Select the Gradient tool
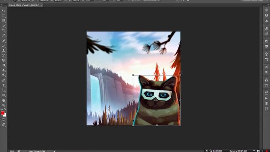Viewport: 270px width, 152px height. click(3, 65)
